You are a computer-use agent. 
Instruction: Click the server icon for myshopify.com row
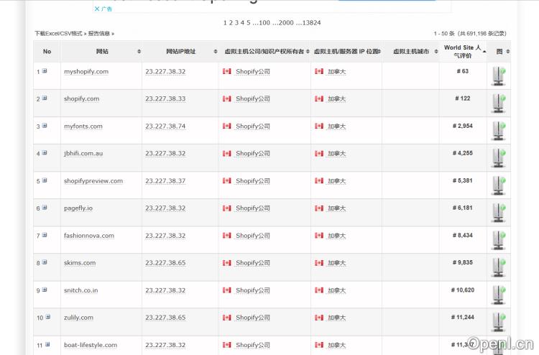point(498,75)
